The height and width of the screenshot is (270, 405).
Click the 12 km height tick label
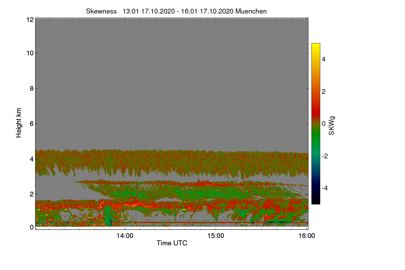(29, 20)
